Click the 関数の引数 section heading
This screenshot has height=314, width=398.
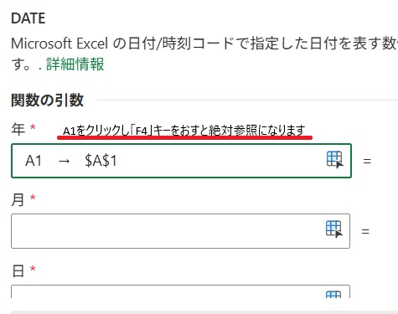(x=48, y=100)
